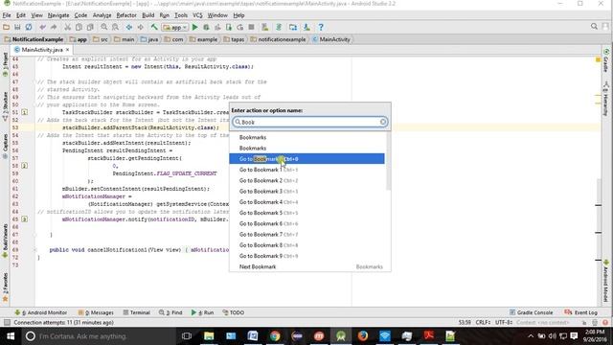This screenshot has width=613, height=345.
Task: Open File Explorer from the taskbar
Action: [x=209, y=336]
